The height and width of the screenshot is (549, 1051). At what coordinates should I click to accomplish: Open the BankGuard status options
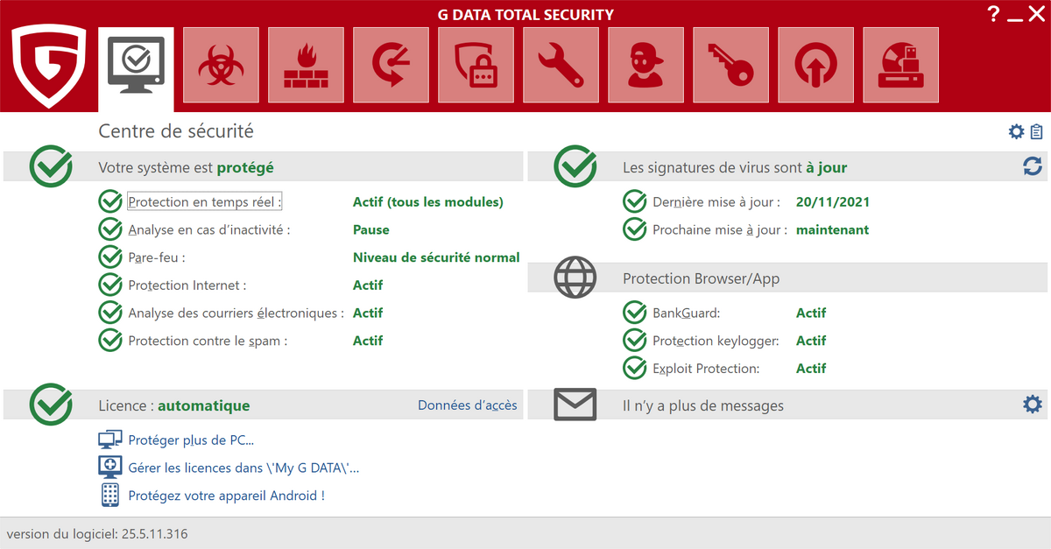coord(686,313)
